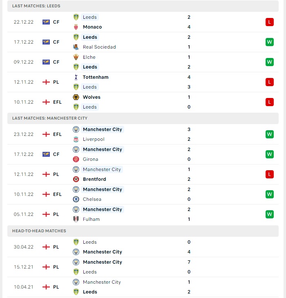Screen dimensions: 286x298
Task: Click the Brentford bee crest icon
Action: click(x=76, y=179)
